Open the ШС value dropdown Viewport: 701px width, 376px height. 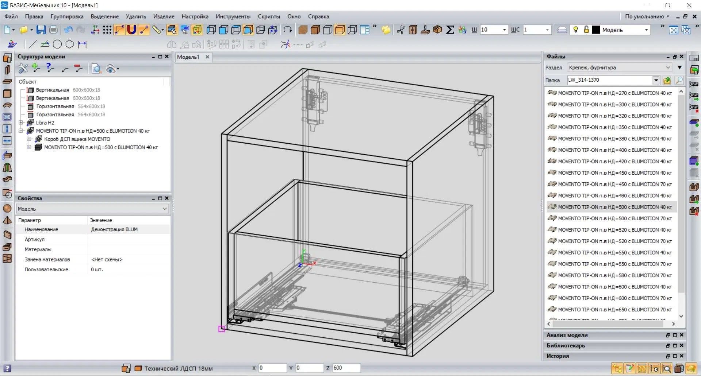[x=547, y=30]
